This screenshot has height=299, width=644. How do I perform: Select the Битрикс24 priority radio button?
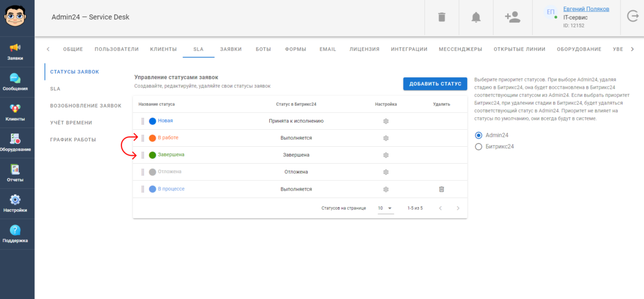(479, 147)
